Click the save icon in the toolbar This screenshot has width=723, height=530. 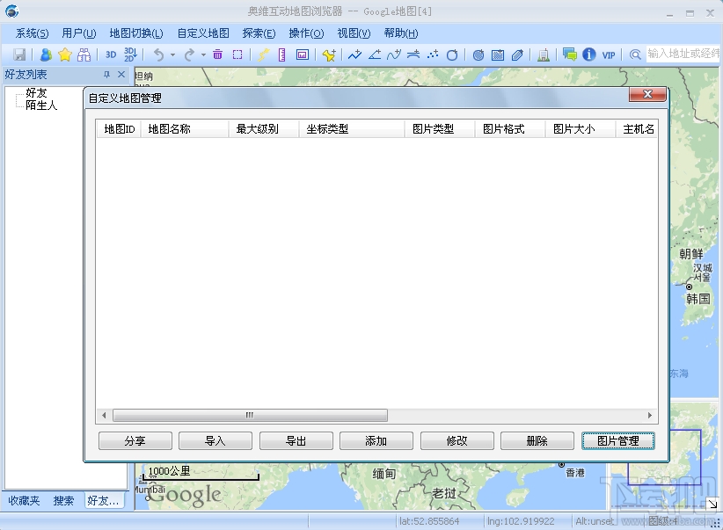pos(18,54)
